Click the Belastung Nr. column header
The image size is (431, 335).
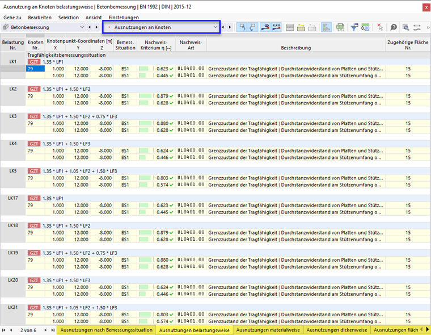point(13,45)
